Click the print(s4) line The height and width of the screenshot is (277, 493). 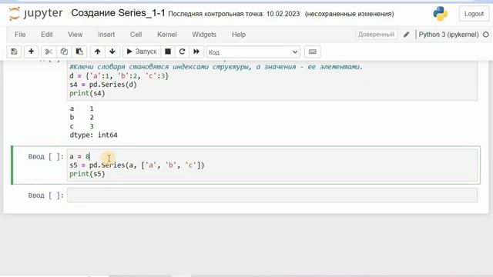coord(87,94)
